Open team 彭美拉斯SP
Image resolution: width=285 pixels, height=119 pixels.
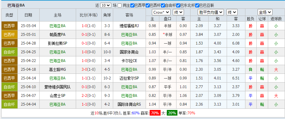point(57,43)
